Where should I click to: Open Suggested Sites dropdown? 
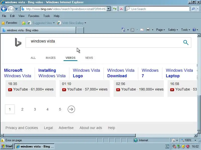click(41, 23)
